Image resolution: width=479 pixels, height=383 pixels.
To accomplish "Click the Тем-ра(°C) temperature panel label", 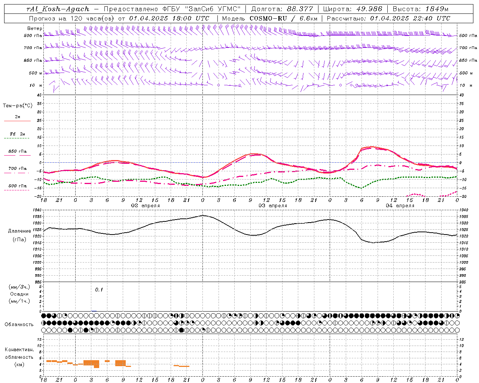I will tap(18, 105).
